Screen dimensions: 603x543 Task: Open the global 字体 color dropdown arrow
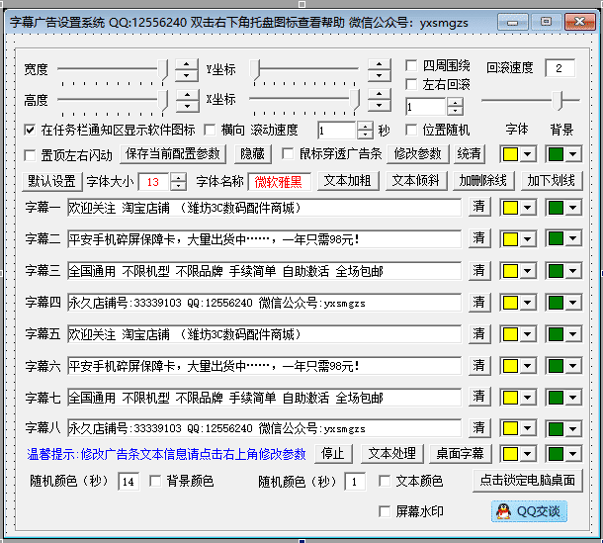point(528,154)
